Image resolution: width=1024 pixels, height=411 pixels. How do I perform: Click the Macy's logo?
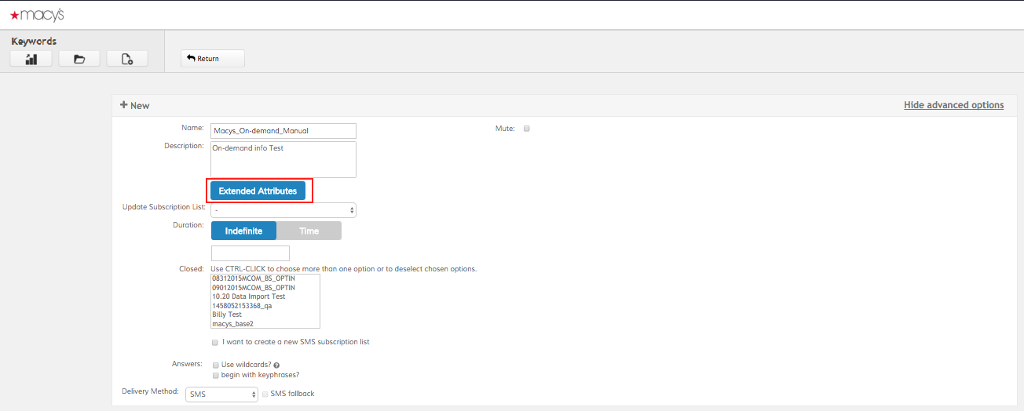(37, 15)
